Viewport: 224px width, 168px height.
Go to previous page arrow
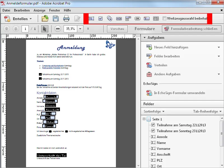pyautogui.click(x=6, y=29)
